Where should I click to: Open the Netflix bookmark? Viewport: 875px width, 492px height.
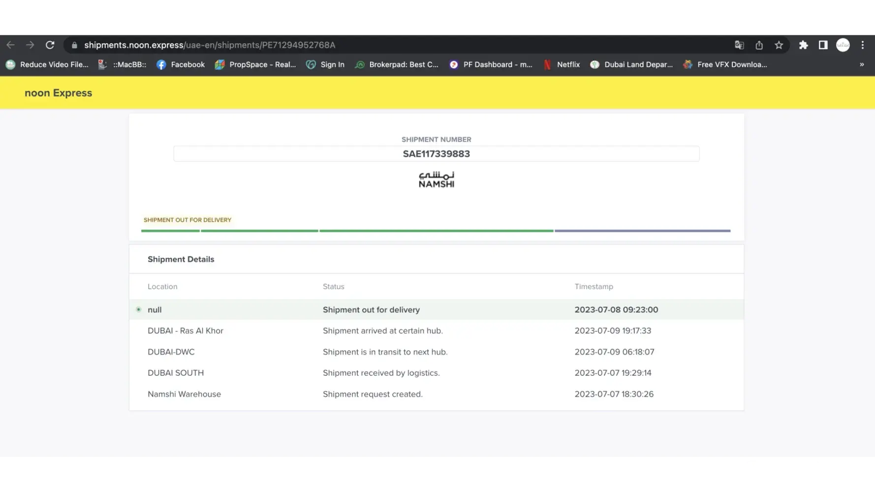(562, 64)
